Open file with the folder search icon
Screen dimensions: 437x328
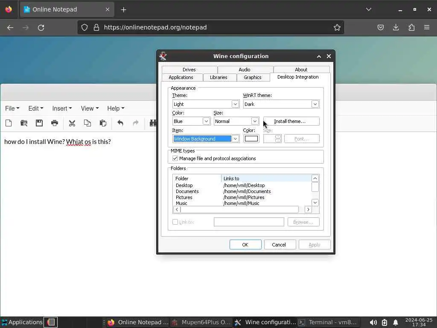pos(24,123)
